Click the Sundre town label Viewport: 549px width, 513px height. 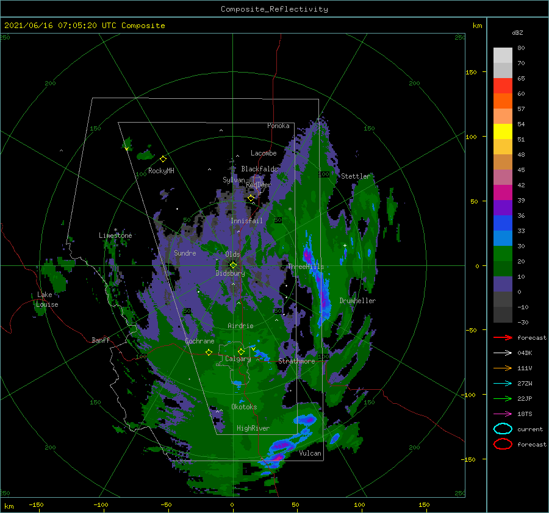click(x=185, y=253)
